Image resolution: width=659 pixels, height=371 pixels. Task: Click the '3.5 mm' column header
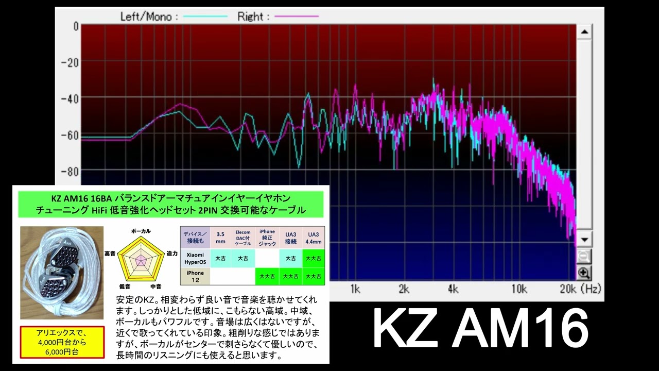pyautogui.click(x=220, y=238)
